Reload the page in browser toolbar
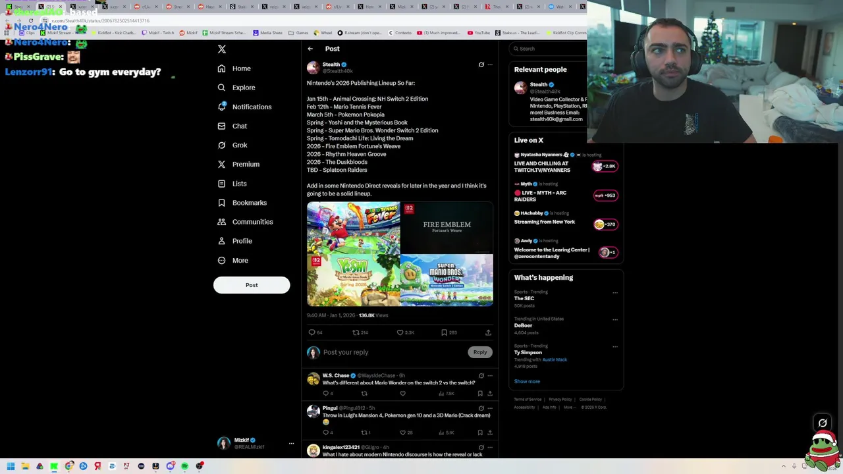The image size is (843, 474). [31, 20]
